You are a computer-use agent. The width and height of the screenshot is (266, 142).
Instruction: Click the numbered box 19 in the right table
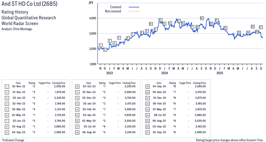tap(147, 87)
